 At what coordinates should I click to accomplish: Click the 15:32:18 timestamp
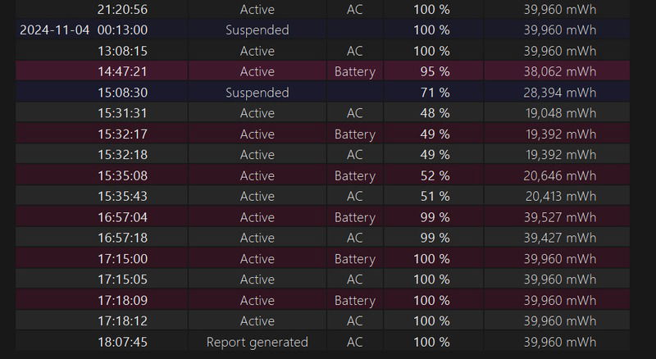[x=122, y=155]
